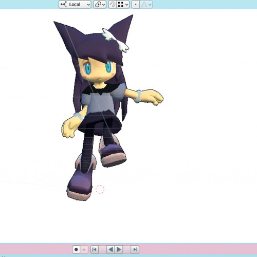
Task: Jump to the timeline start frame
Action: (95, 249)
